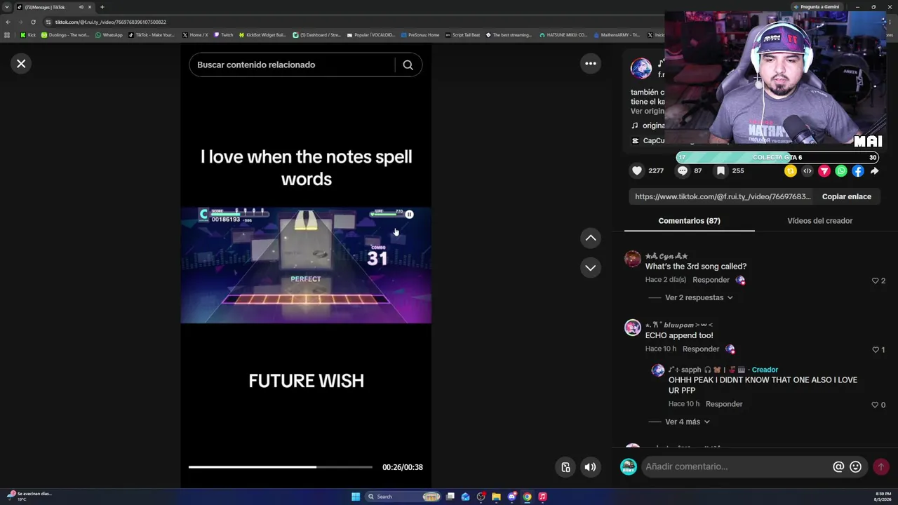The width and height of the screenshot is (898, 505).
Task: Click the auto-scroll icon beside volume
Action: tap(565, 467)
